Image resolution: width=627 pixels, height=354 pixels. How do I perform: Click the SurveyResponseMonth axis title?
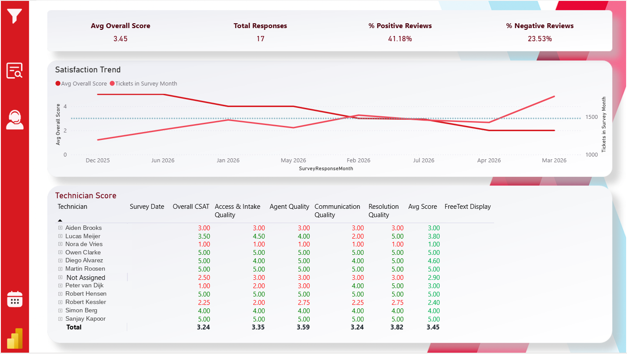[326, 168]
